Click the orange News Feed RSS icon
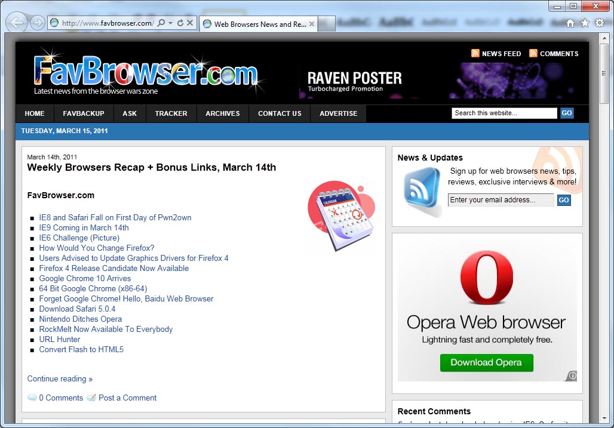This screenshot has width=614, height=428. coord(475,53)
